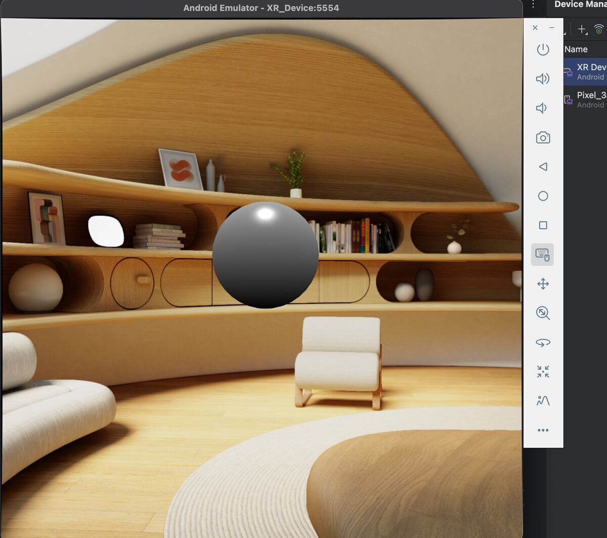Select the Rotate view tool
Viewport: 607px width, 538px height.
coord(543,343)
